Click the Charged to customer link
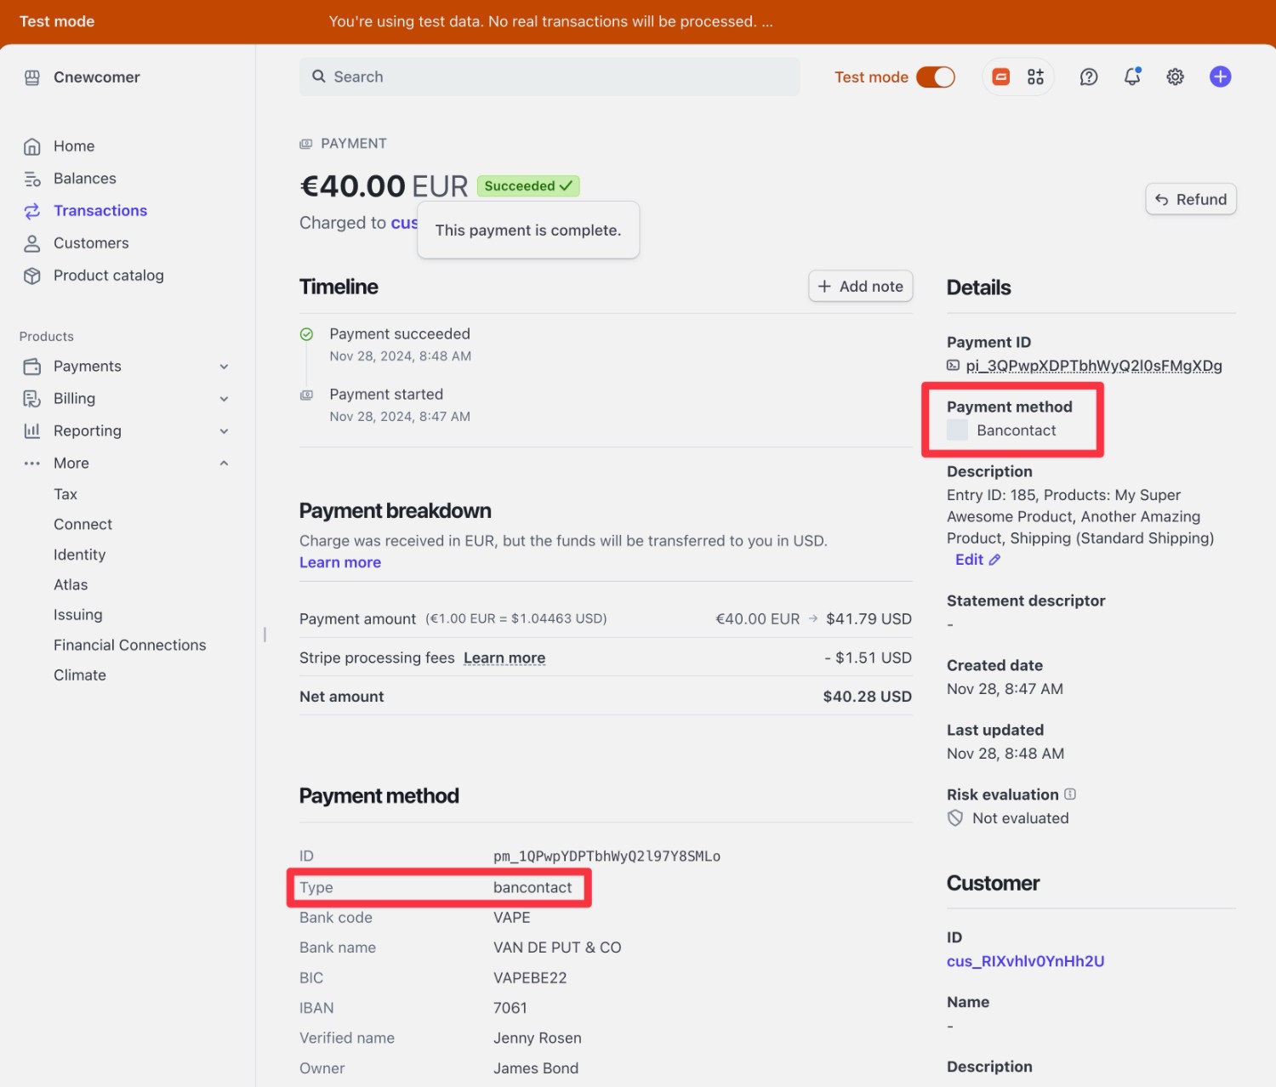Screen dimensions: 1276x1087 [x=404, y=223]
